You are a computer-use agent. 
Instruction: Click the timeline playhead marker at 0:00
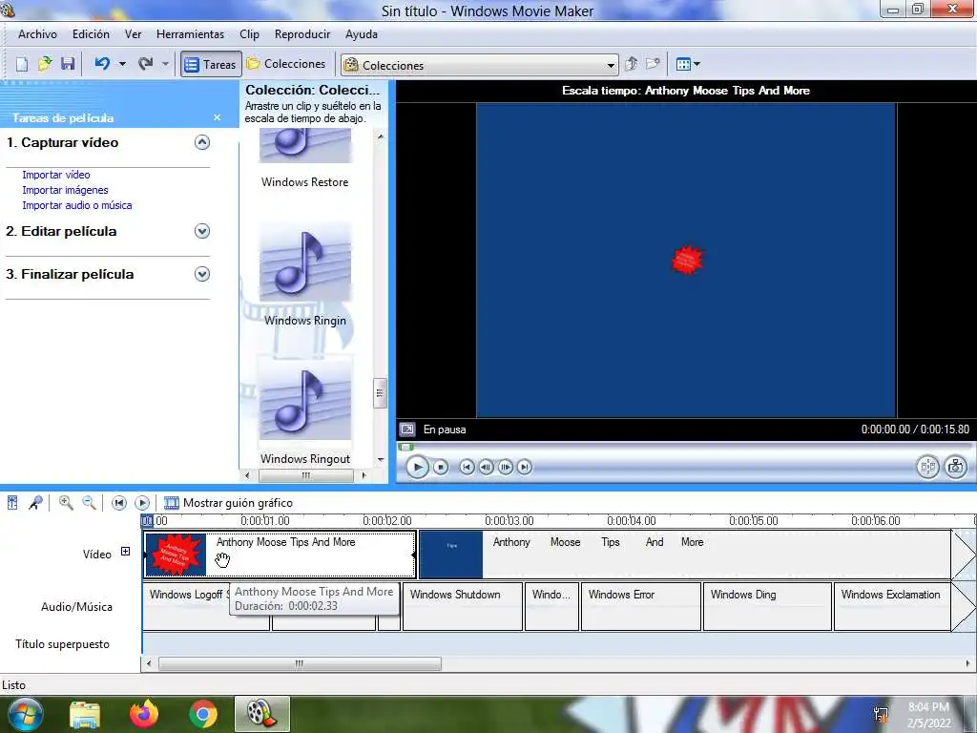click(x=147, y=520)
